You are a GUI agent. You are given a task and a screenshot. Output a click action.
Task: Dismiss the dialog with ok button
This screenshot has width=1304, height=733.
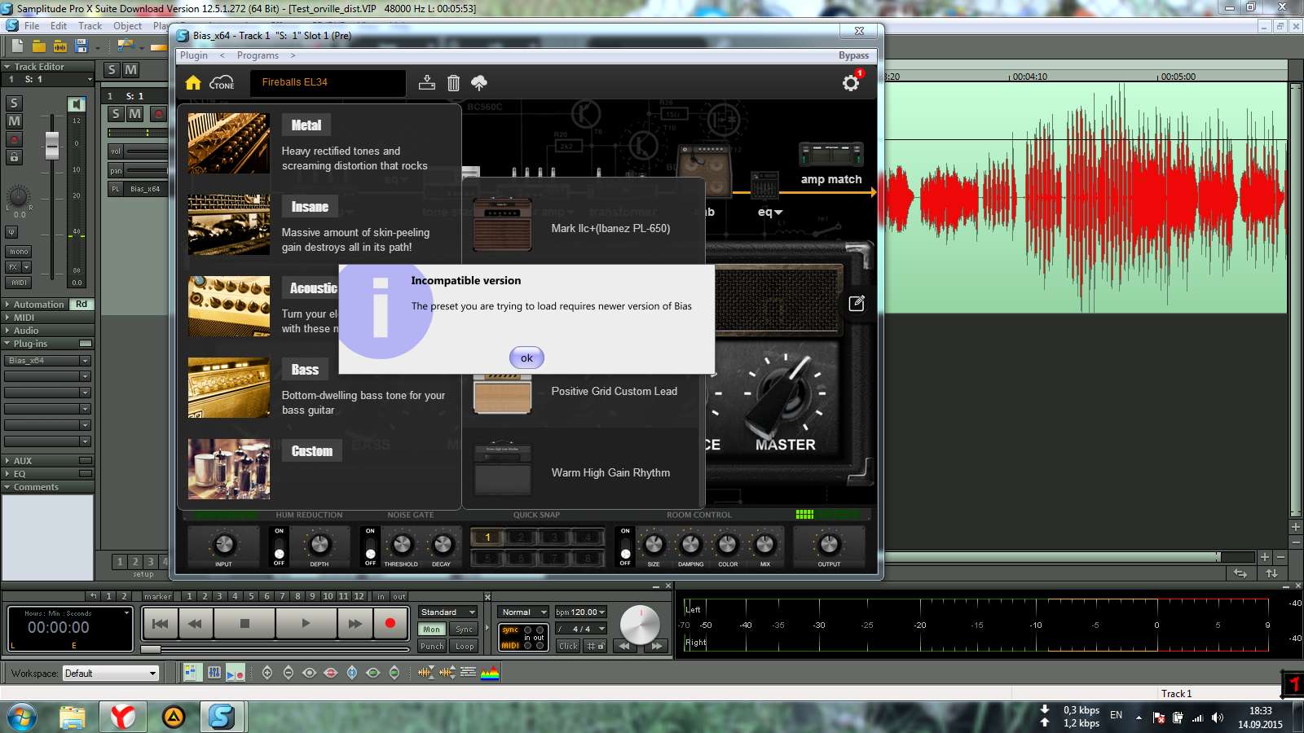[x=526, y=358]
